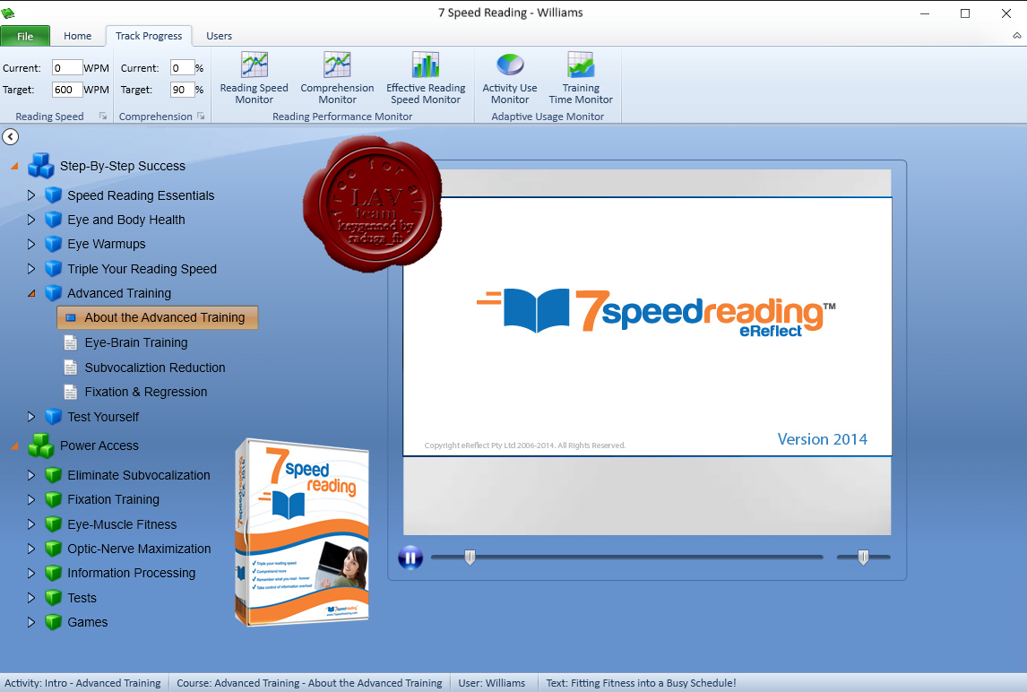This screenshot has width=1027, height=692.
Task: Click the Games green cube icon
Action: tap(53, 622)
